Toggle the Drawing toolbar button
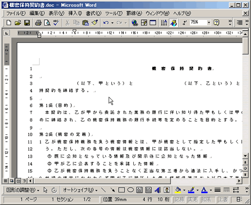The height and width of the screenshot is (205, 251). (x=174, y=23)
